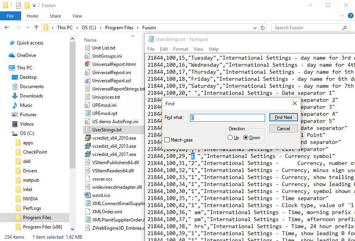The image size is (355, 241).
Task: Click the Word icon next to word.ico
Action: (88, 195)
